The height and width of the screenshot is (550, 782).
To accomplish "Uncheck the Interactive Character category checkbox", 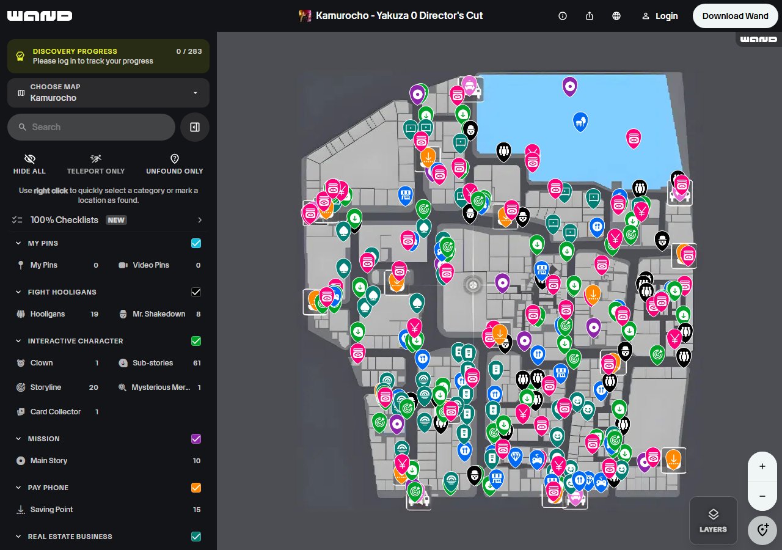I will click(196, 341).
